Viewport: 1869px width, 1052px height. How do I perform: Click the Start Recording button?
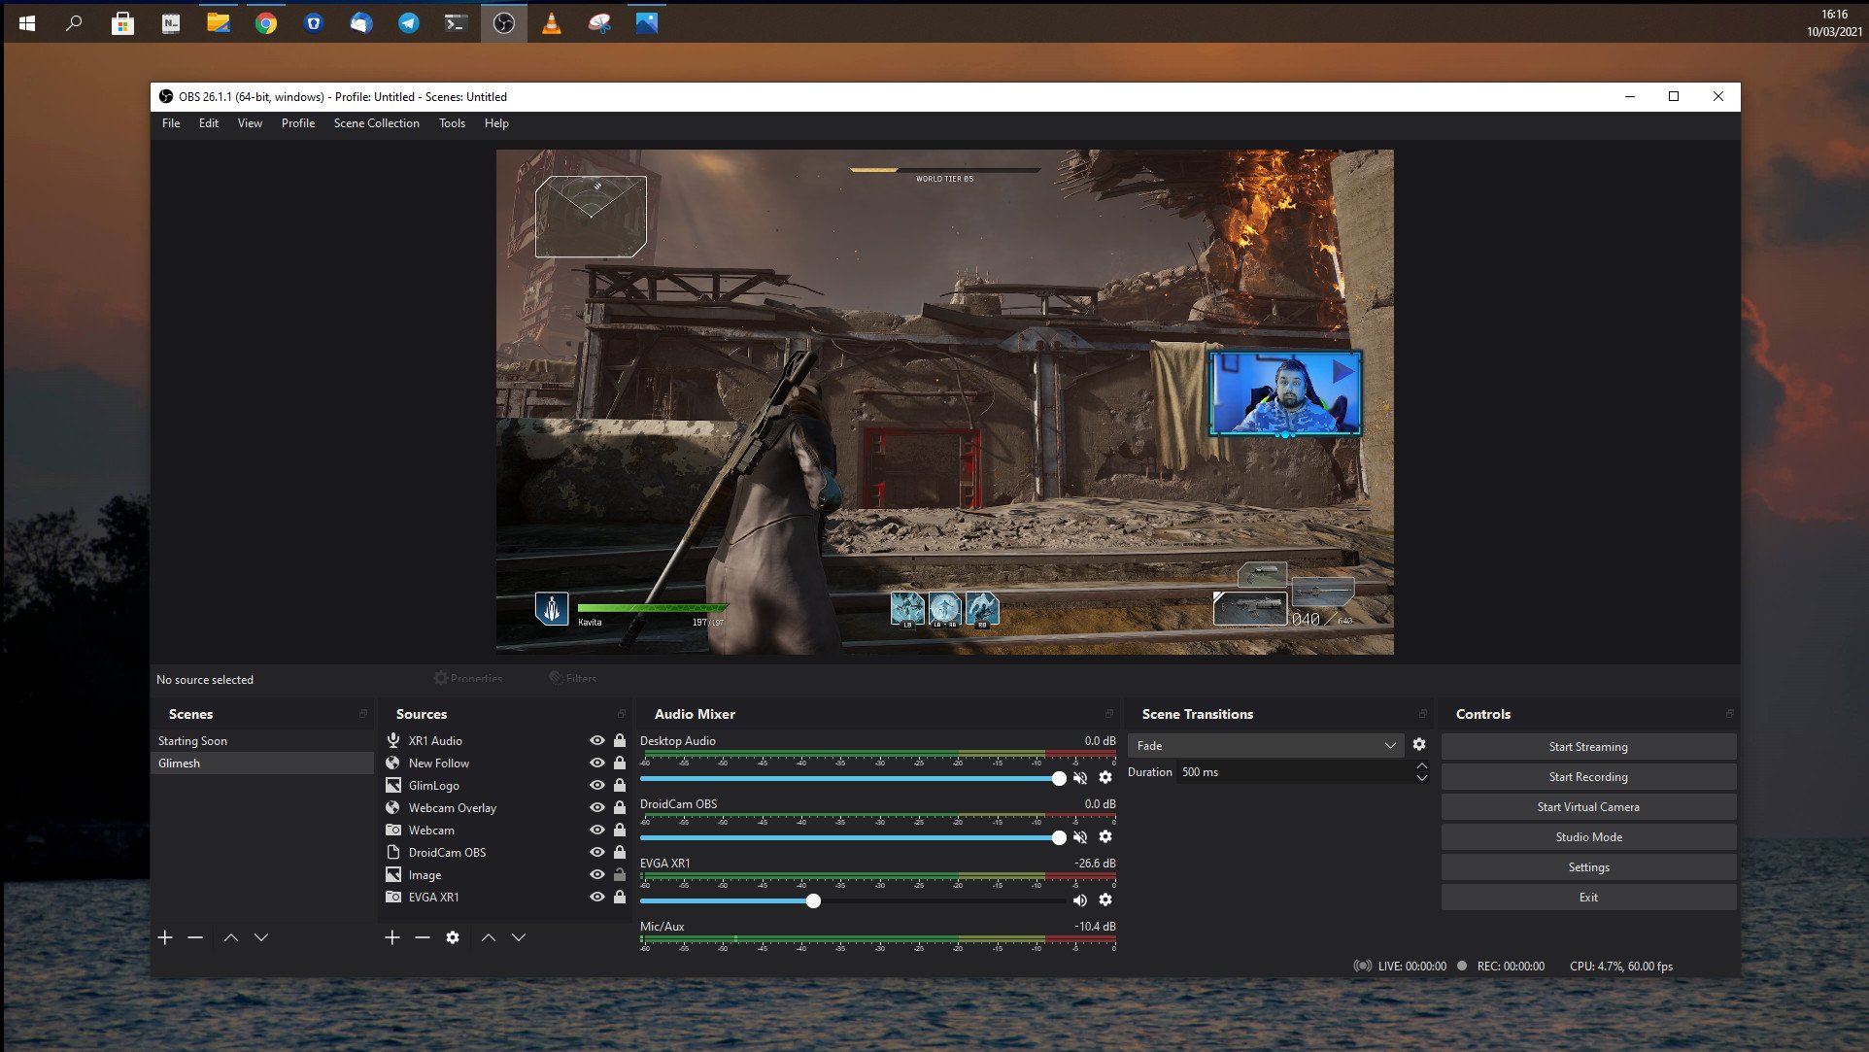tap(1588, 776)
